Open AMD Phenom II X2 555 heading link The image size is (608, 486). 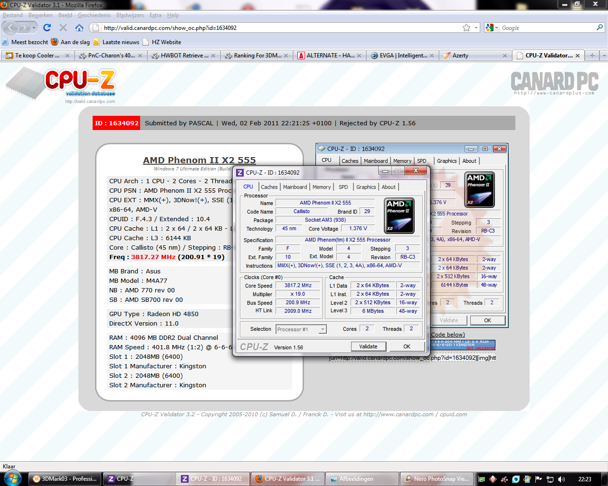click(199, 160)
